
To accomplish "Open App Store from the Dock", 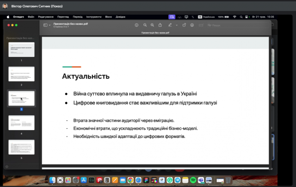I will pyautogui.click(x=84, y=180).
